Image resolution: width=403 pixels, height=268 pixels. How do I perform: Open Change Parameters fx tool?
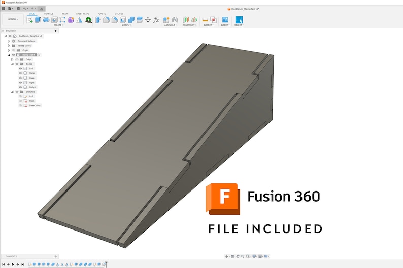tap(156, 20)
